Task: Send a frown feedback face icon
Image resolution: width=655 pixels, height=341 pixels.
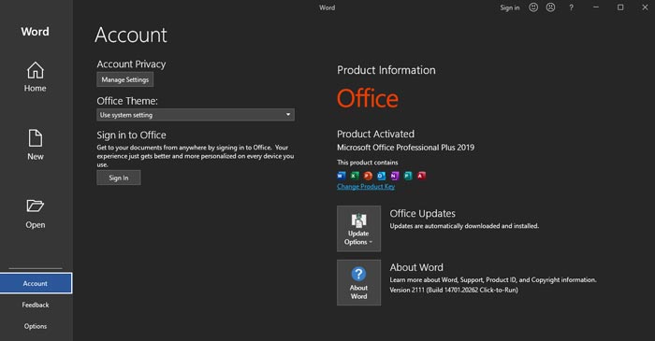Action: coord(551,7)
